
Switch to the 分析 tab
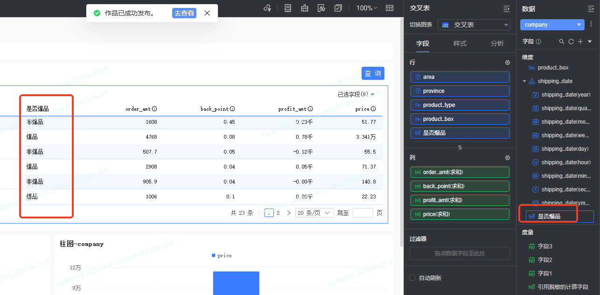pos(497,43)
